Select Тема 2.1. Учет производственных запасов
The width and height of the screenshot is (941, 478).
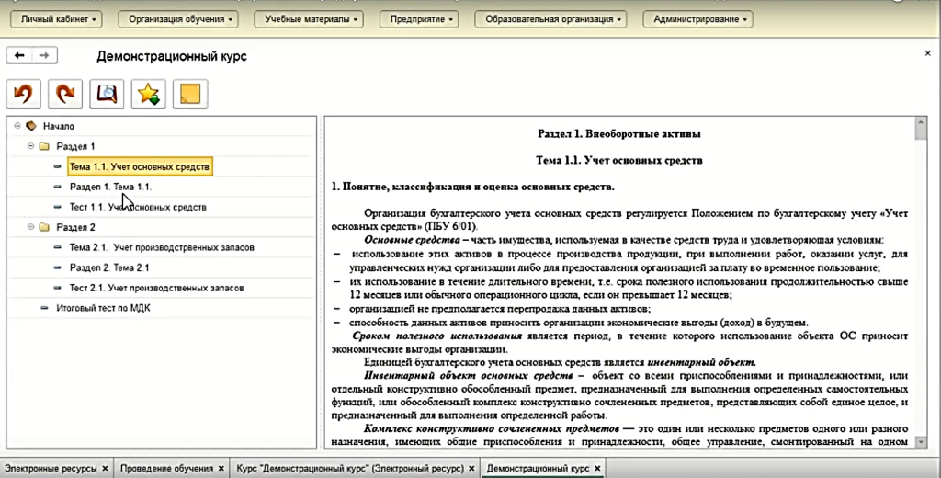point(162,247)
